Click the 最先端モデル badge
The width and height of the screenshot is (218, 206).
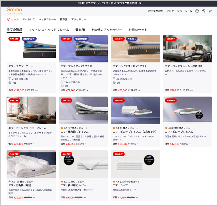pos(29,39)
